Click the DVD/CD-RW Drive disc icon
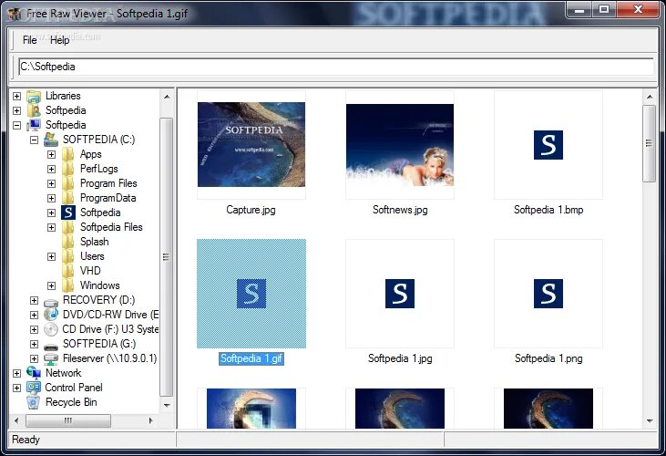 (51, 315)
